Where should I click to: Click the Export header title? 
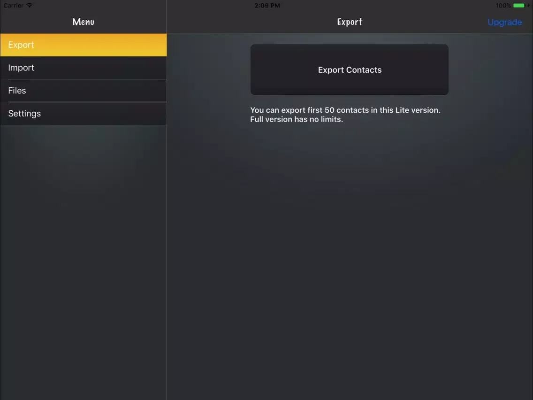point(350,22)
